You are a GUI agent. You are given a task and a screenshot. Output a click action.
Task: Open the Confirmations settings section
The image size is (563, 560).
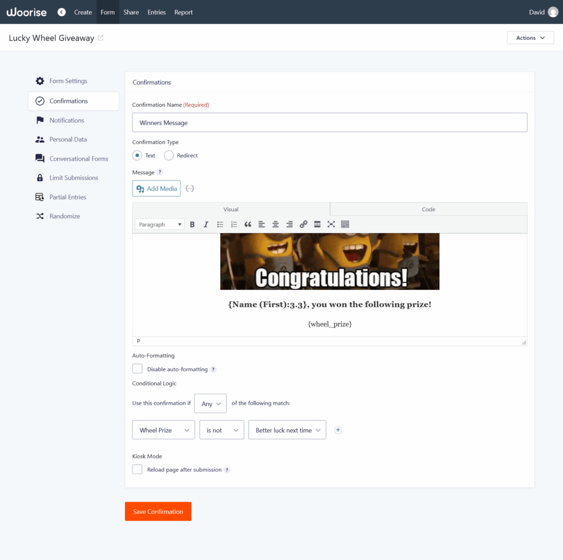click(74, 101)
